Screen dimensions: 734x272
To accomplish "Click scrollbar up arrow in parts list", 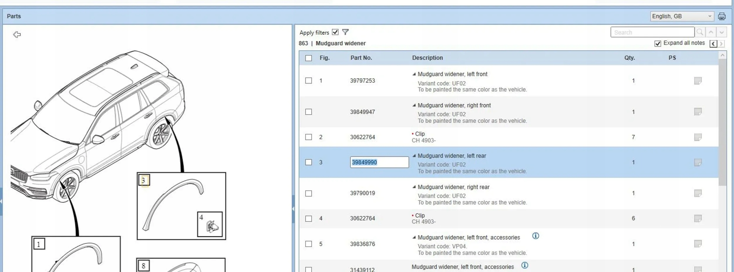I will 722,55.
